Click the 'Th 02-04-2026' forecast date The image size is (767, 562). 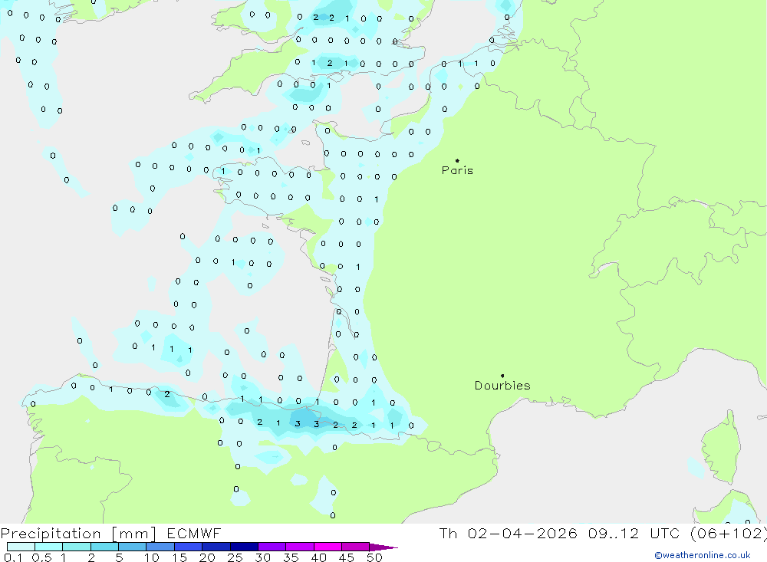click(508, 533)
